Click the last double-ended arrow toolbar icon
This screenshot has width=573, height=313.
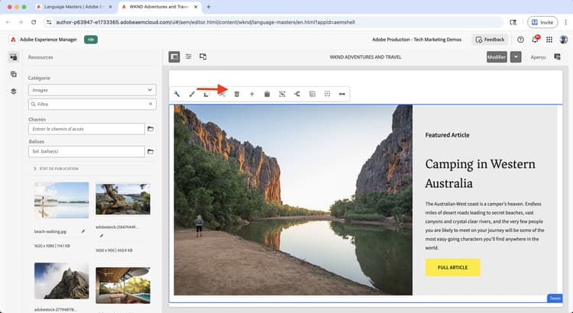[342, 94]
